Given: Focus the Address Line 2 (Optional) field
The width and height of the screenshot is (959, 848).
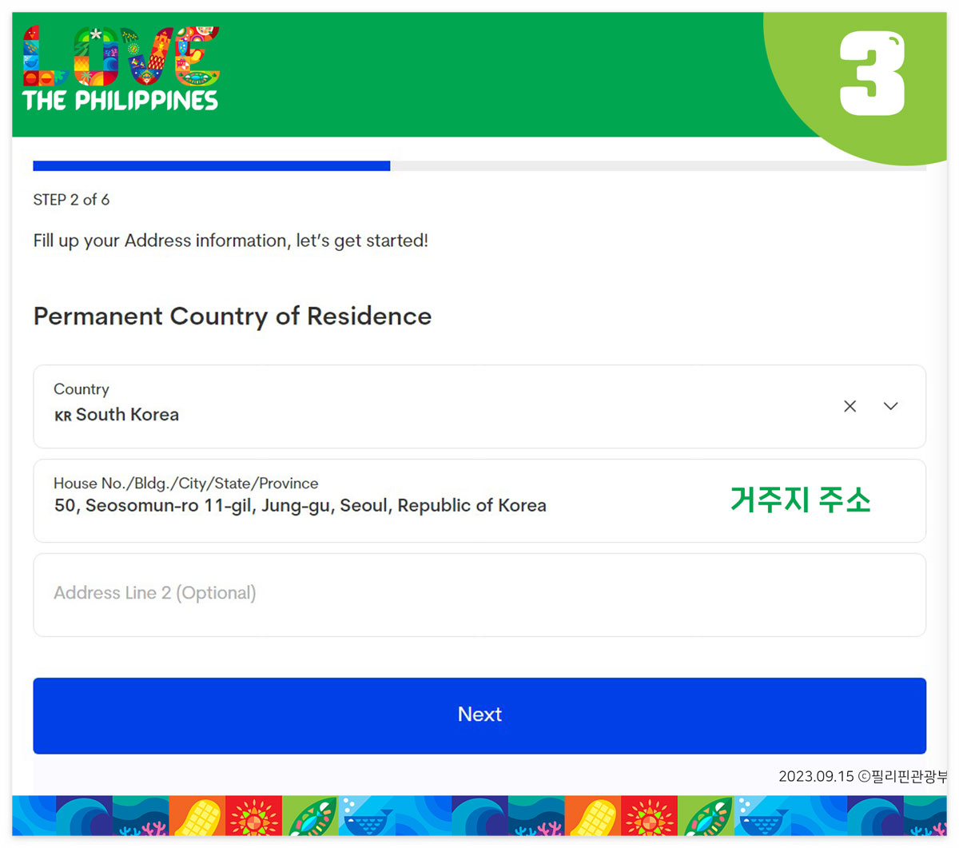Looking at the screenshot, I should coord(479,595).
